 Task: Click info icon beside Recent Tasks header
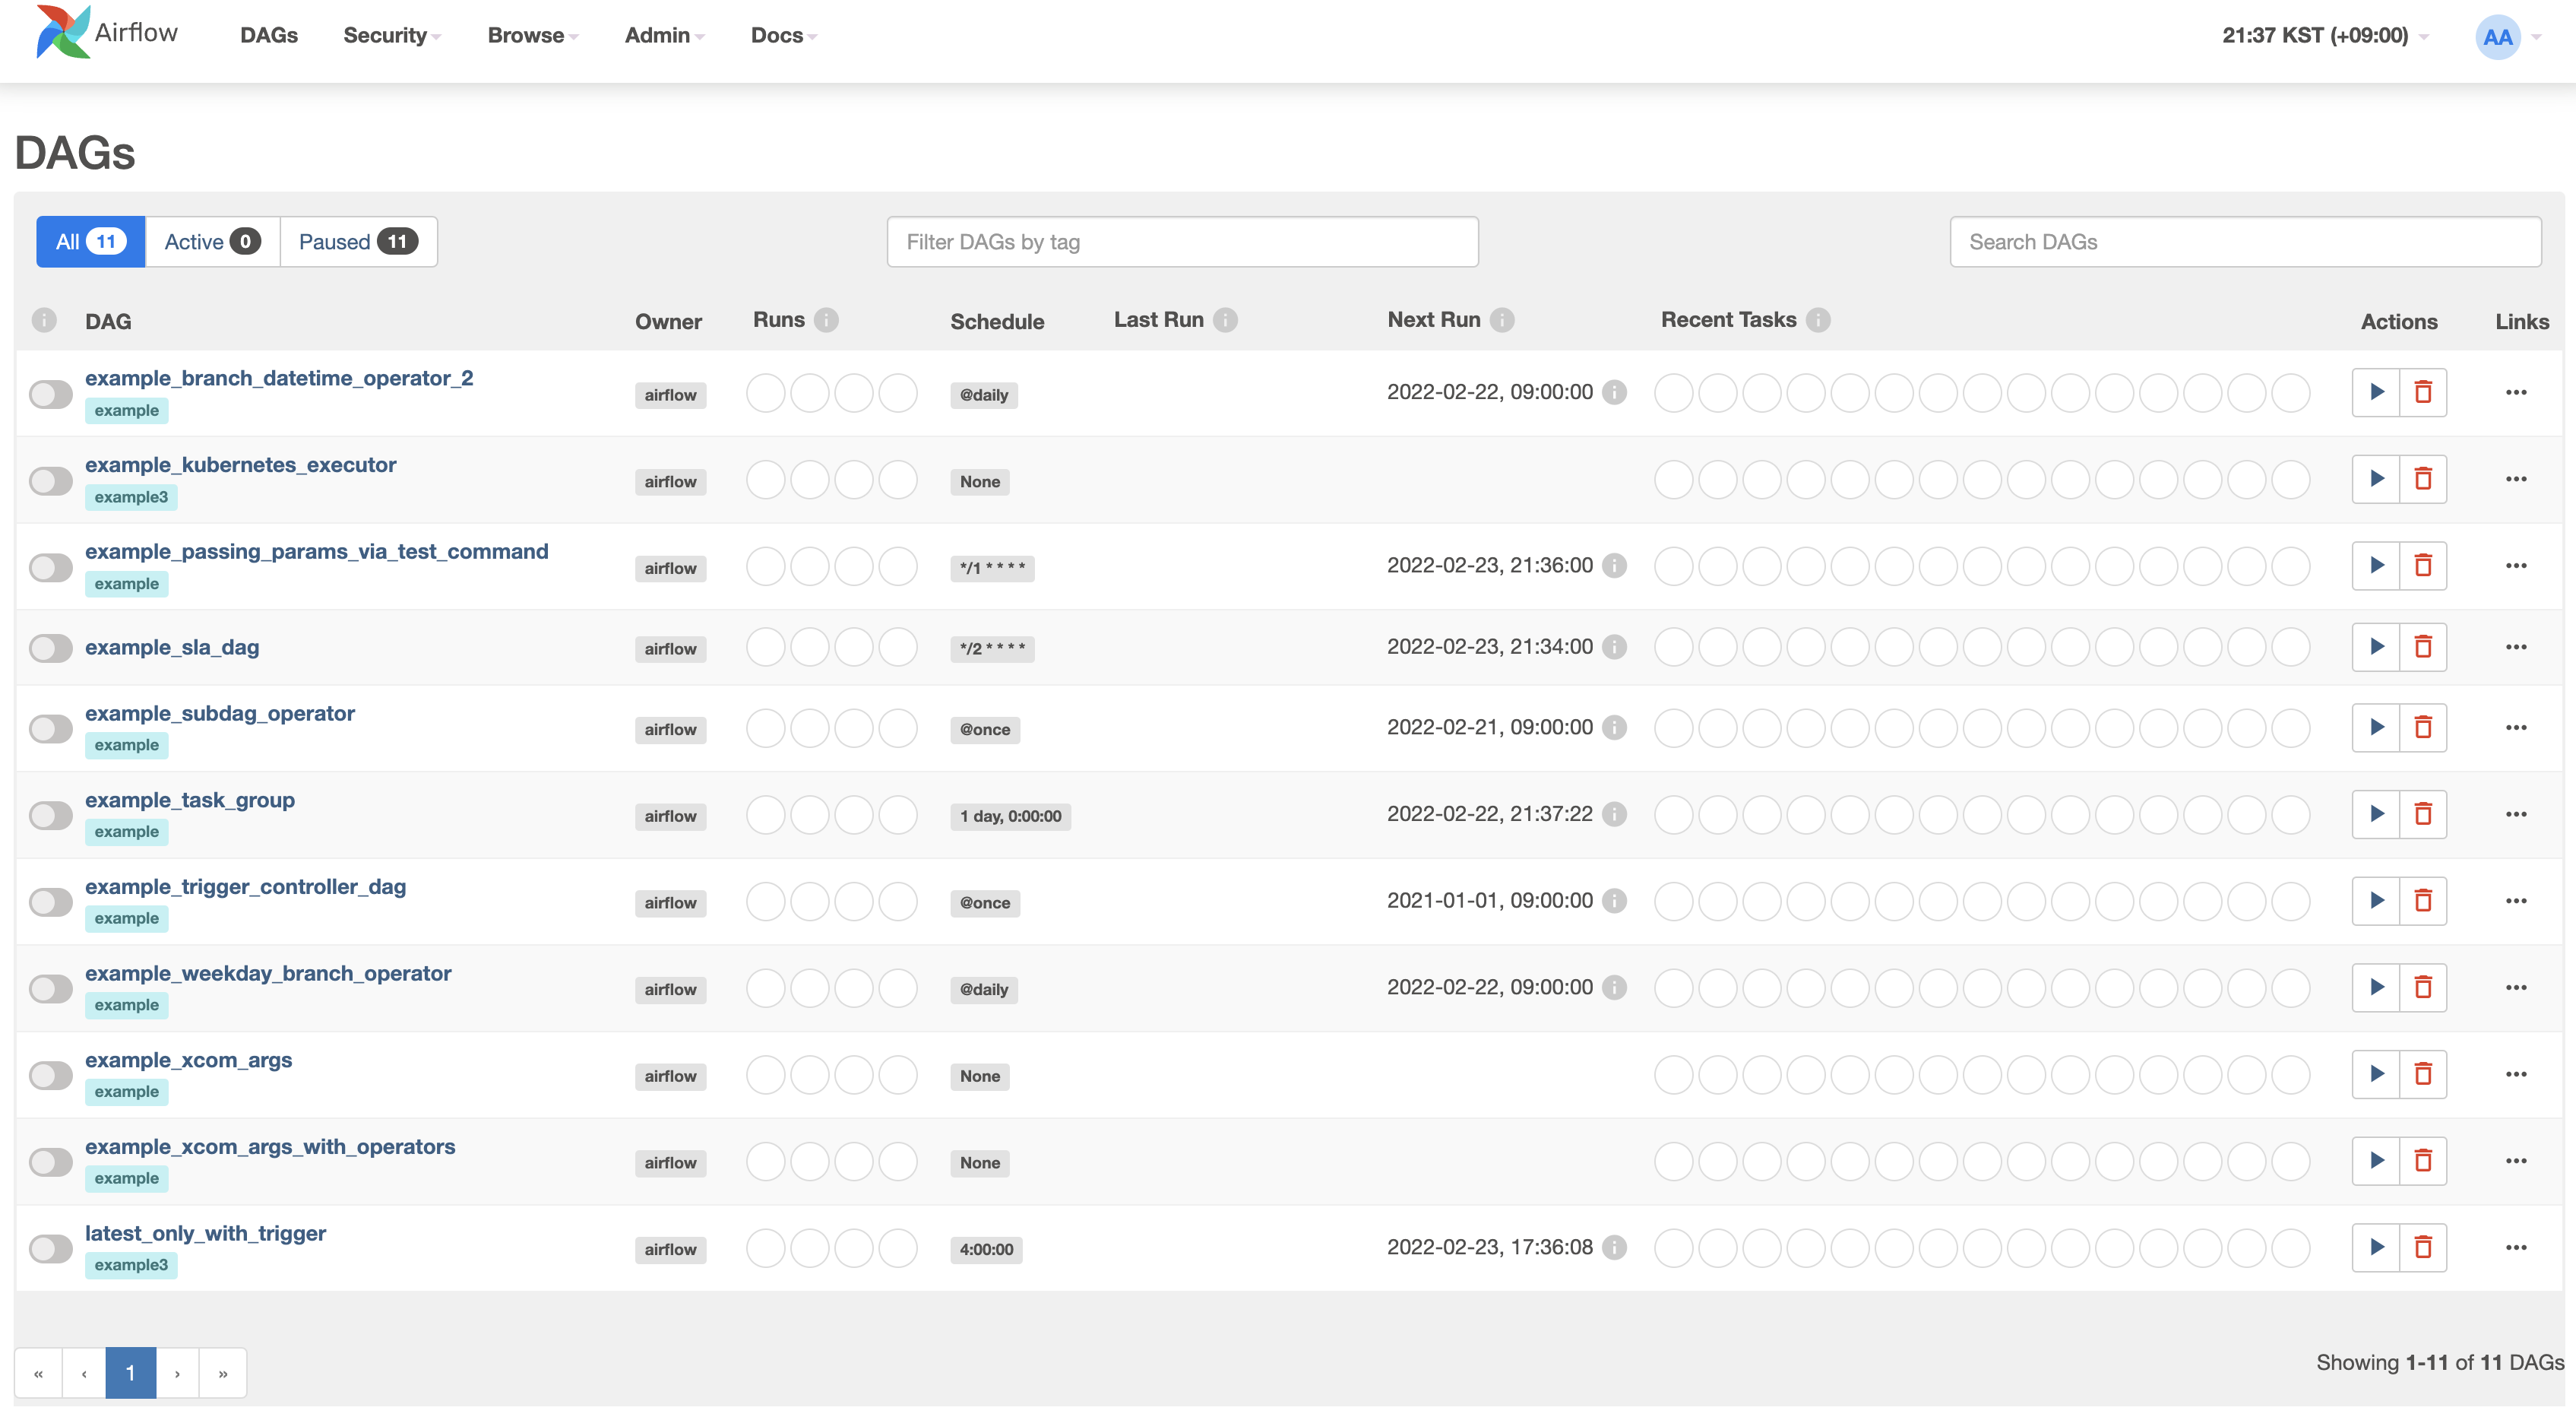[1818, 320]
